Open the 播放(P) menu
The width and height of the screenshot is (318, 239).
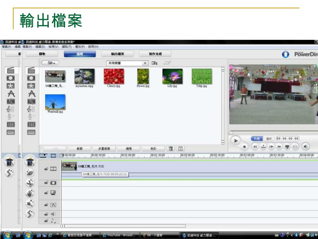[x=80, y=47]
